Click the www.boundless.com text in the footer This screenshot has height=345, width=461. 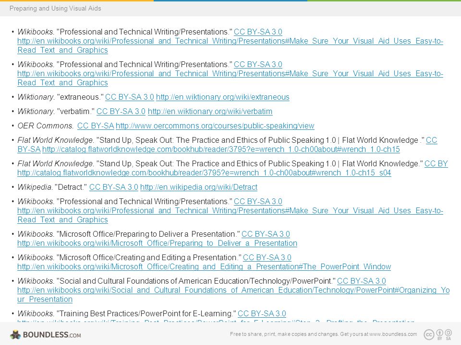(393, 334)
